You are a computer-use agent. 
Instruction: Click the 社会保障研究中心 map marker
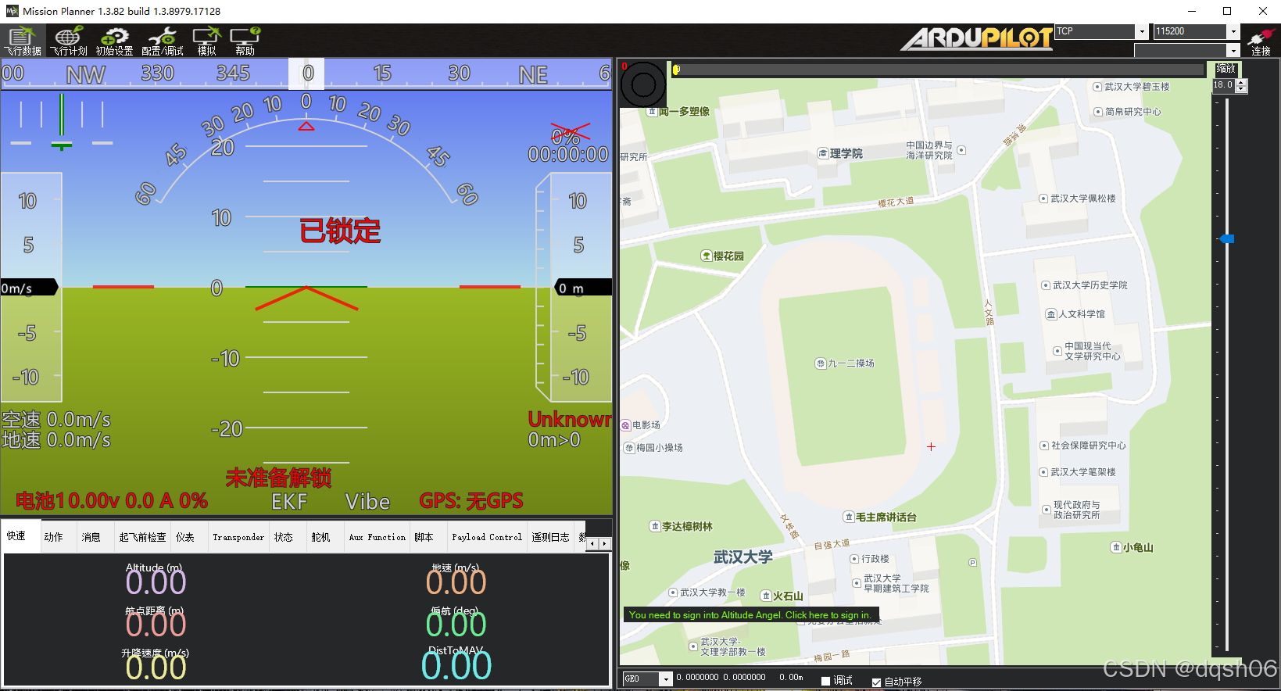point(1044,446)
